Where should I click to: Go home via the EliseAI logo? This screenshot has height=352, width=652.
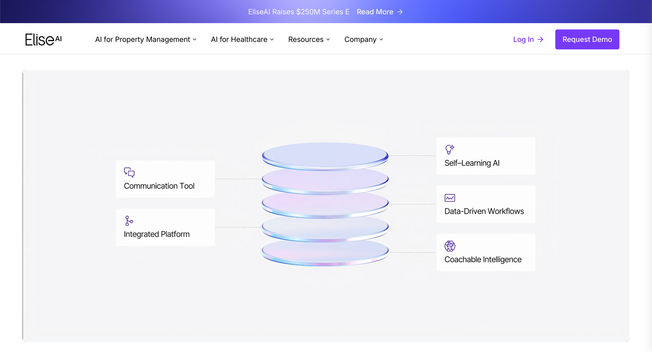tap(43, 39)
